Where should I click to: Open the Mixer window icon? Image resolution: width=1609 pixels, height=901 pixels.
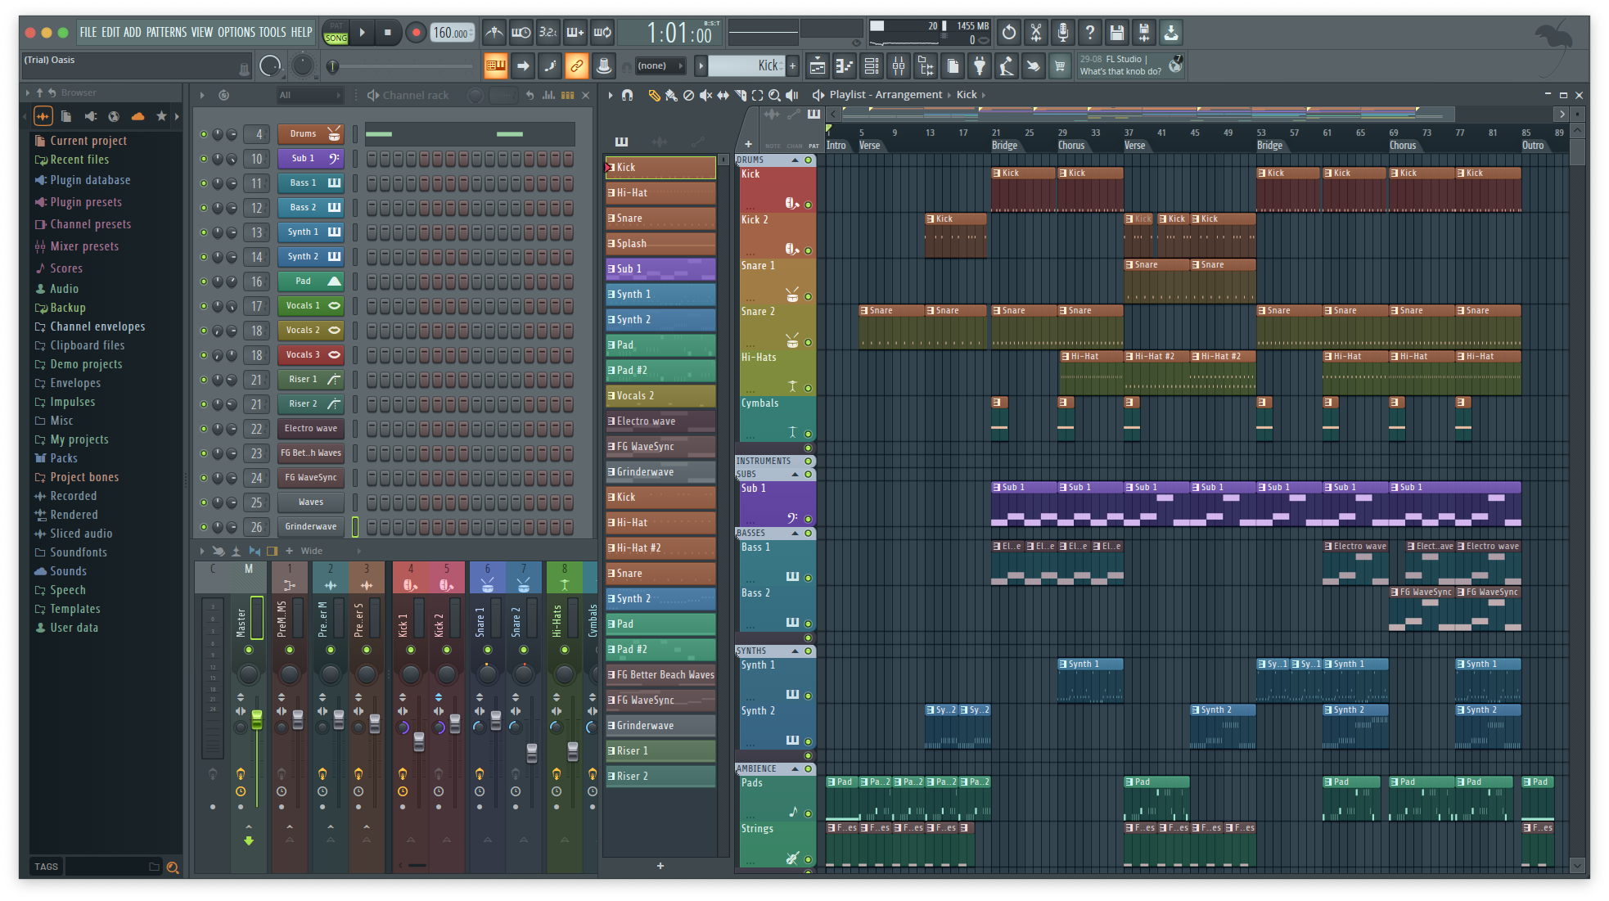(899, 66)
